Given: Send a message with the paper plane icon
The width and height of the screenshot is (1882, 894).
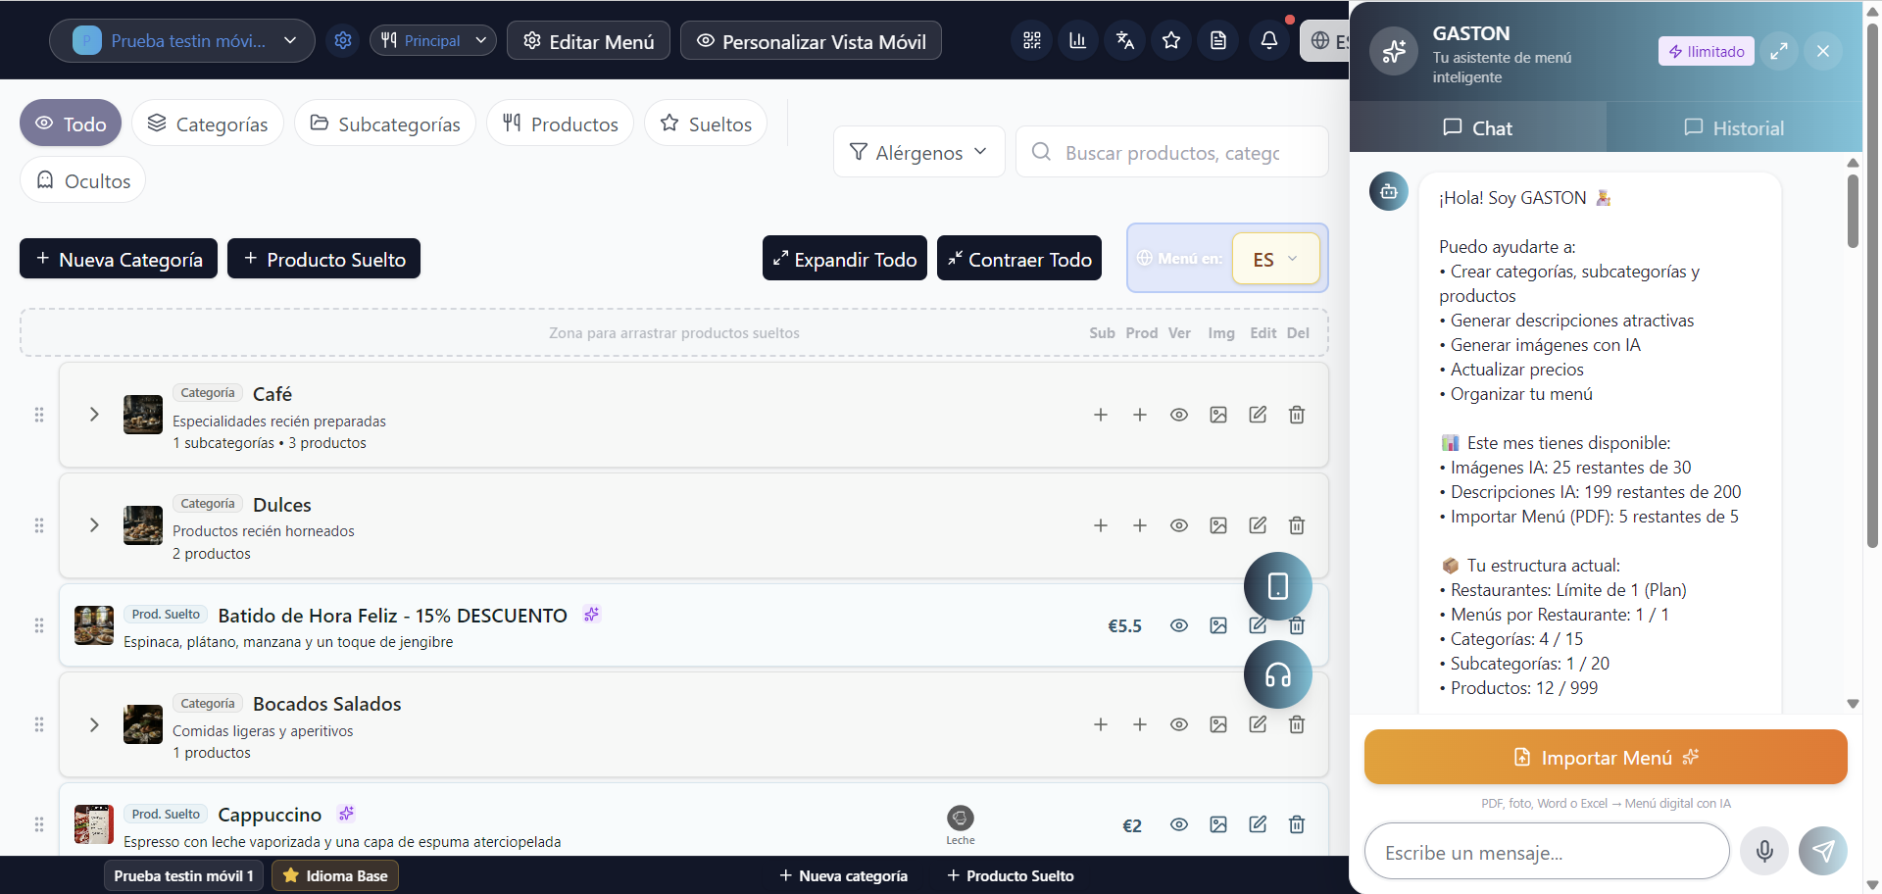Looking at the screenshot, I should coord(1821,851).
